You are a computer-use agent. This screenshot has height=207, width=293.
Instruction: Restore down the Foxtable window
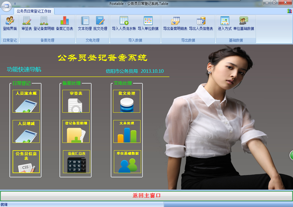coord(274,3)
